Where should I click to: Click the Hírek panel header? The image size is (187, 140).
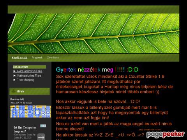(30, 91)
